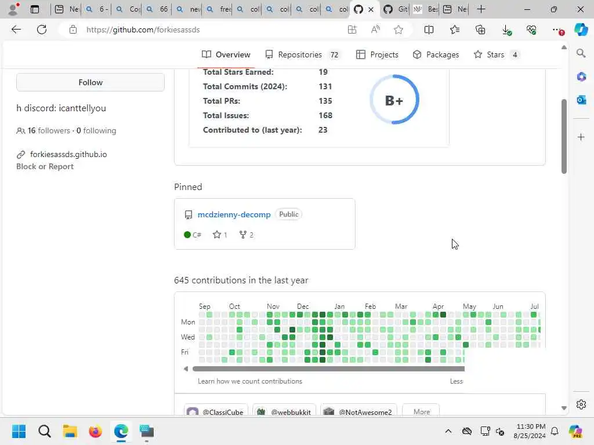Open the Copilot sidebar icon
Viewport: 594px width, 445px height.
click(581, 30)
